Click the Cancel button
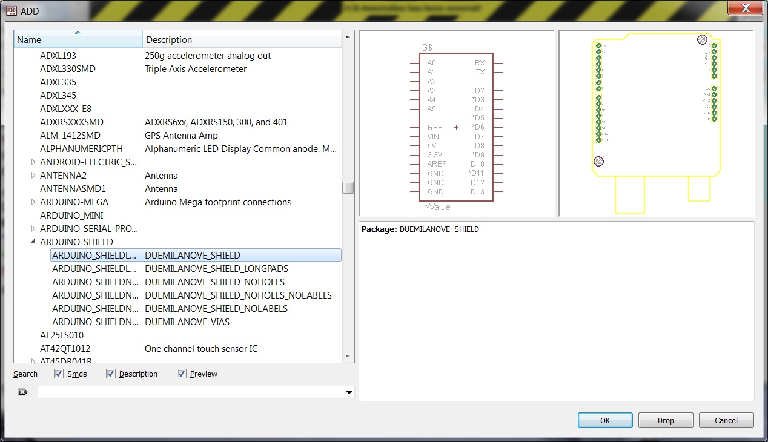The width and height of the screenshot is (768, 442). click(726, 420)
